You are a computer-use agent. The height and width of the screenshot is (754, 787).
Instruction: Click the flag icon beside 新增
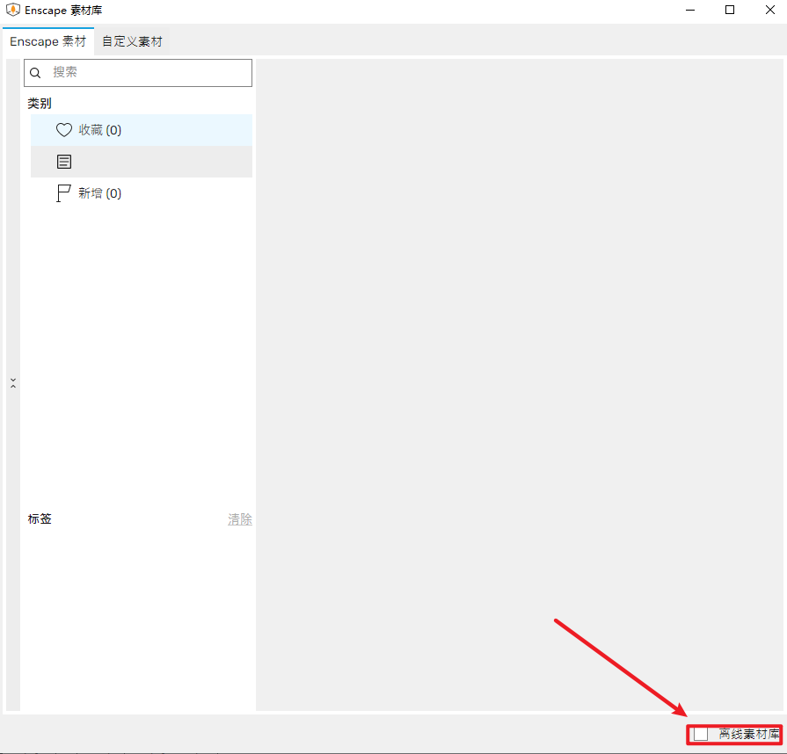pos(63,193)
